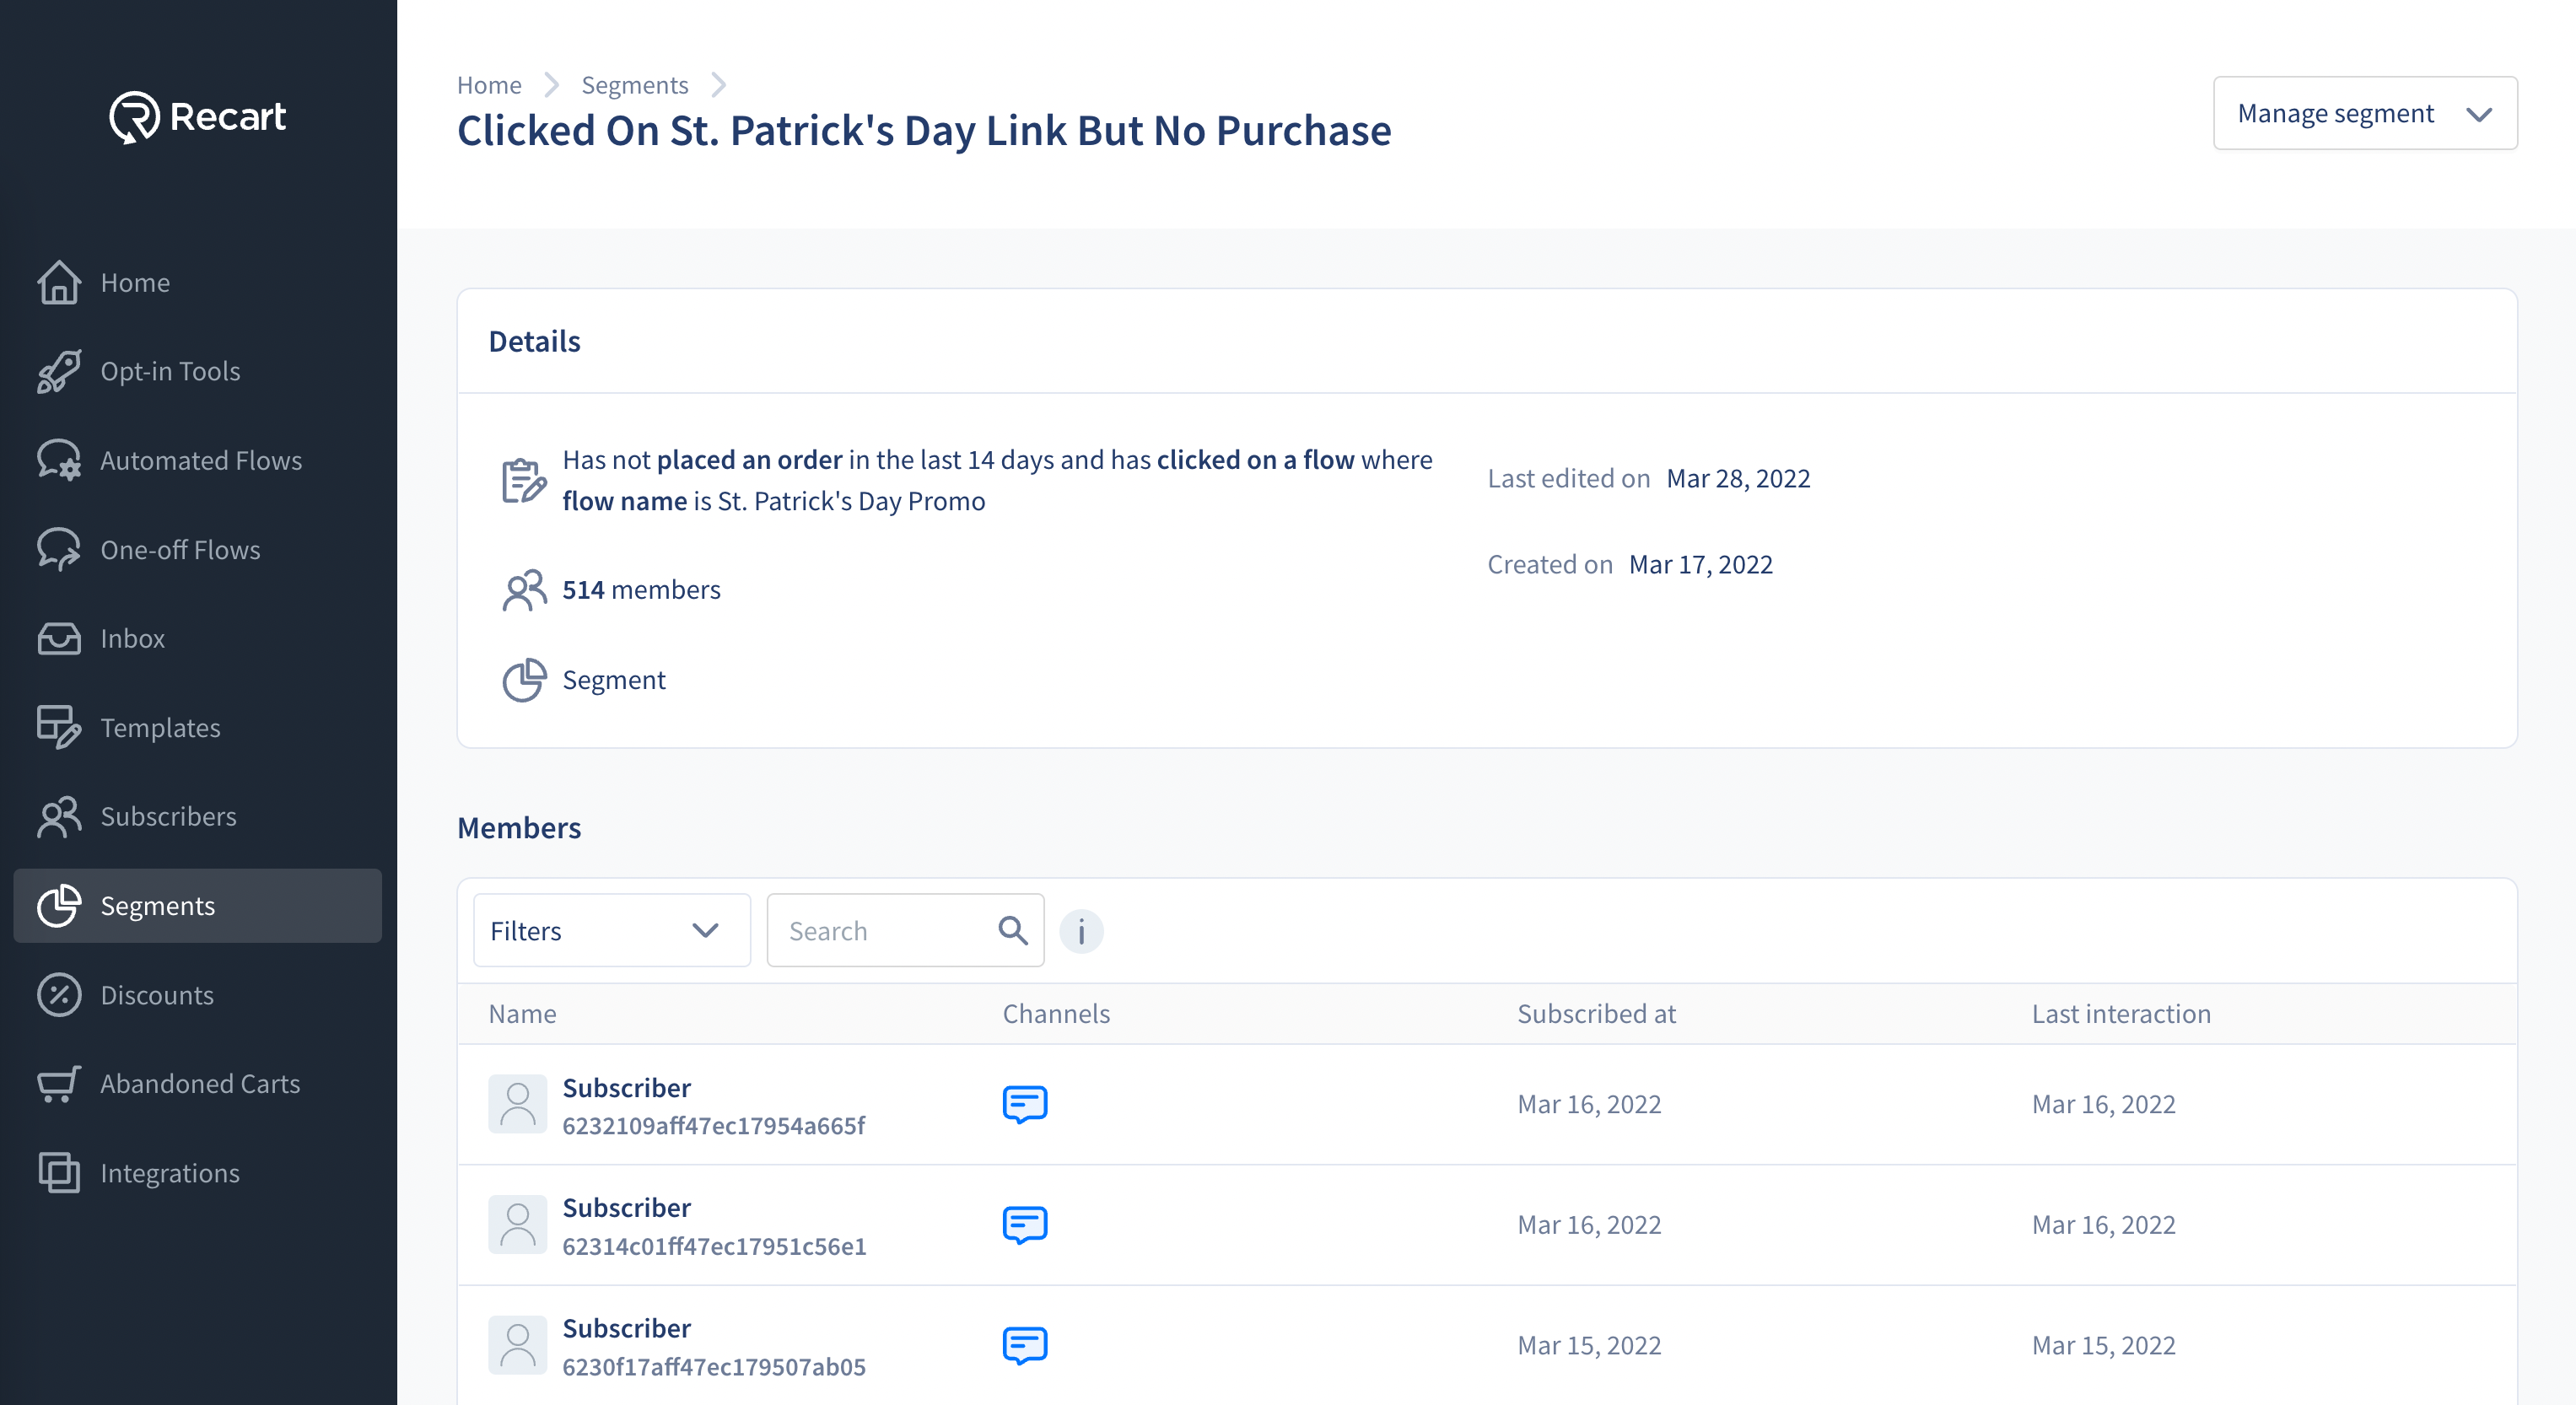Open Subscribers in the sidebar
Image resolution: width=2576 pixels, height=1405 pixels.
[x=198, y=816]
